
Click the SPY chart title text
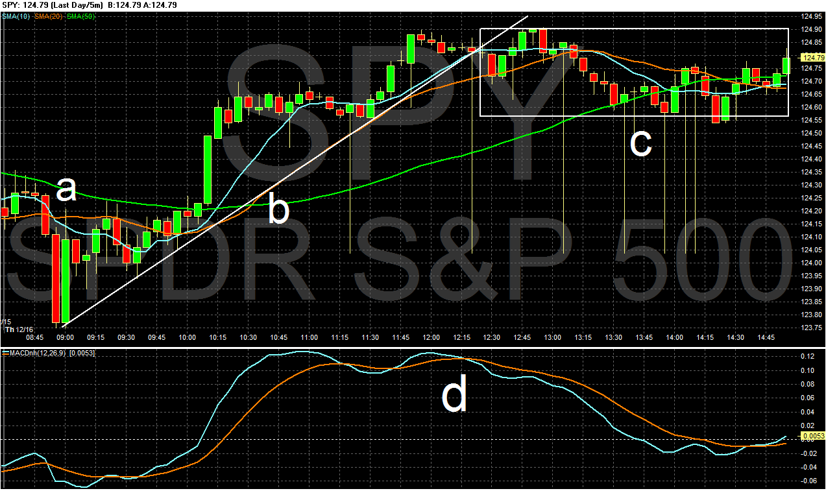click(89, 5)
